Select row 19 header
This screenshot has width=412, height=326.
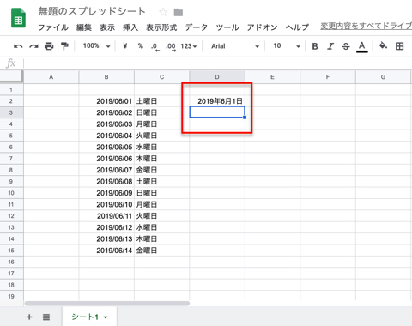[x=11, y=296]
